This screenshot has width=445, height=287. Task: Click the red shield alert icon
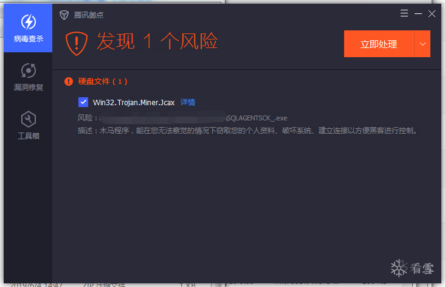coord(77,43)
